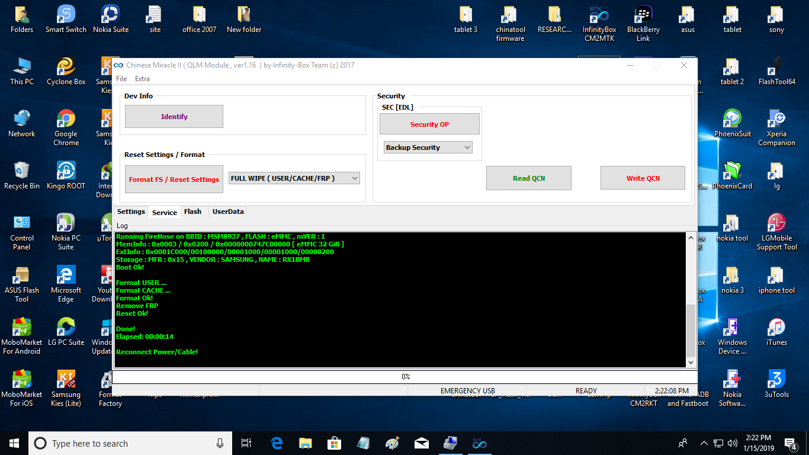Expand the Backup Security dropdown
Image resolution: width=809 pixels, height=455 pixels.
(x=428, y=148)
